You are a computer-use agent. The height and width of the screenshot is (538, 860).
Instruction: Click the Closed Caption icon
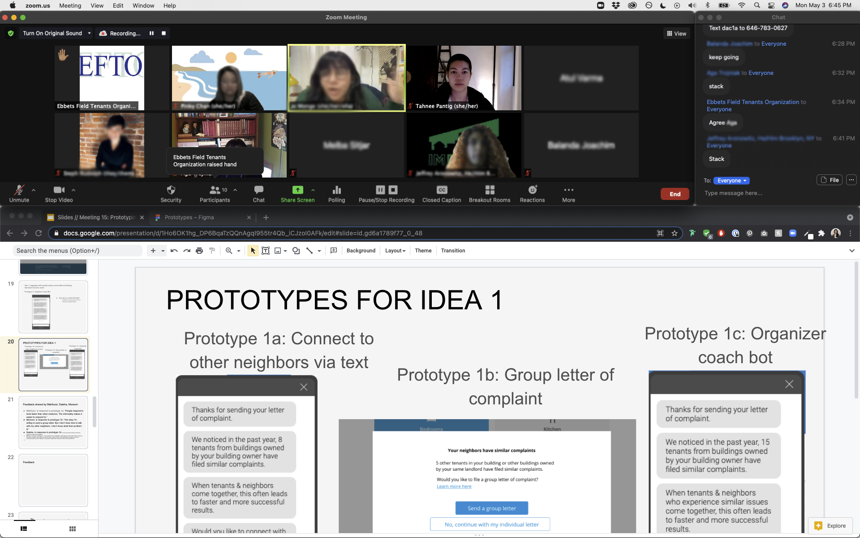[x=441, y=190]
